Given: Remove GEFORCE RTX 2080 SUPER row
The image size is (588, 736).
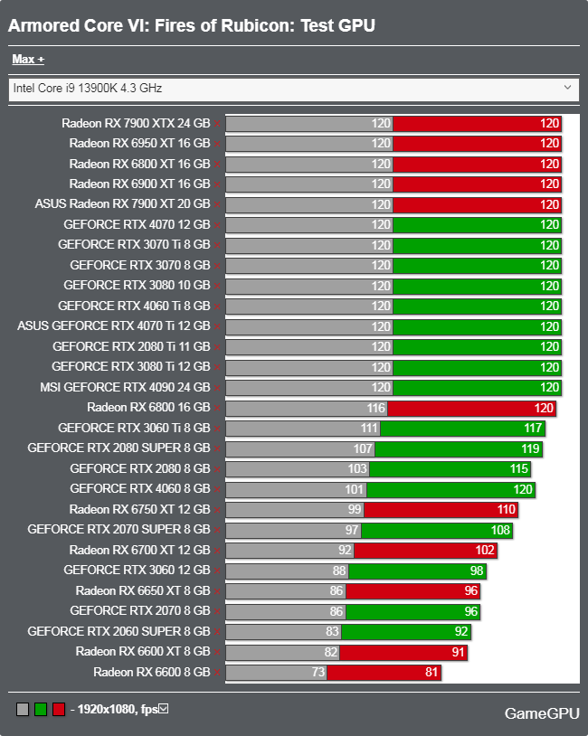Looking at the screenshot, I should point(217,448).
